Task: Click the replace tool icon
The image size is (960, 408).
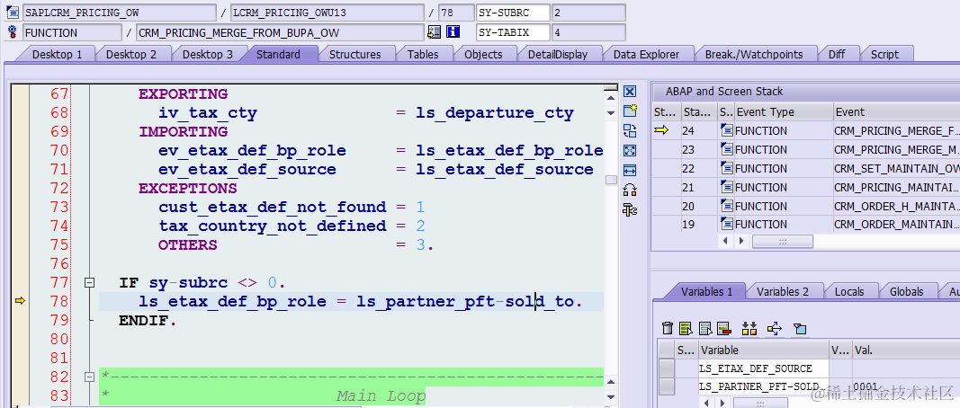Action: click(x=630, y=130)
